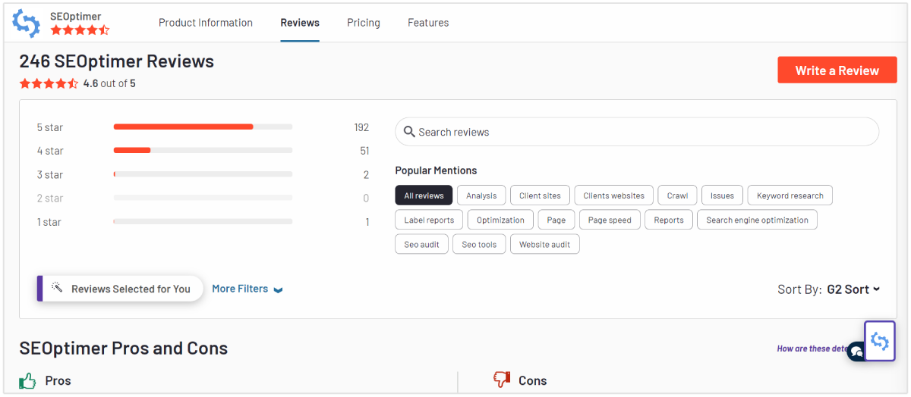The width and height of the screenshot is (911, 397).
Task: Filter reviews by the 5 star row
Action: click(x=202, y=127)
